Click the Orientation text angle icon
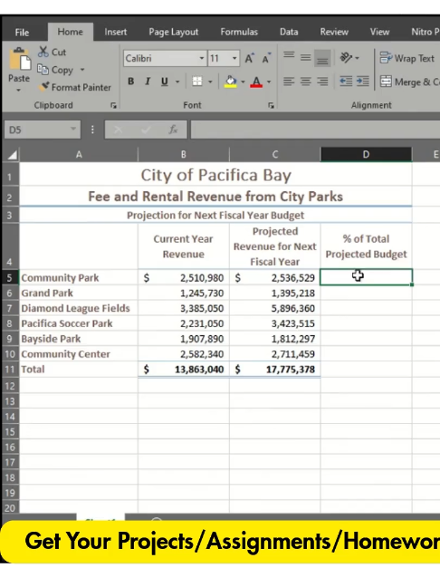Viewport: 440px width, 587px height. click(x=347, y=57)
